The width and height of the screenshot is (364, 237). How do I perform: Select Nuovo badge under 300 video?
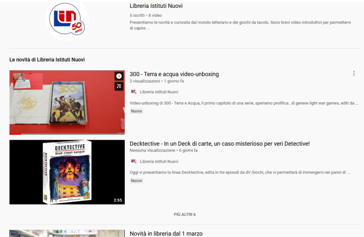tap(137, 111)
